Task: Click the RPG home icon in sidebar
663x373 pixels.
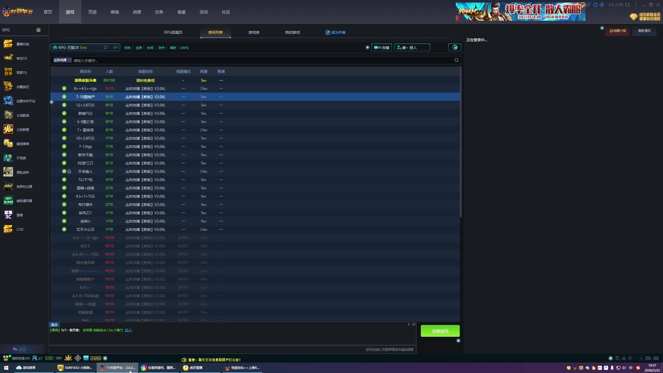Action: [x=38, y=30]
